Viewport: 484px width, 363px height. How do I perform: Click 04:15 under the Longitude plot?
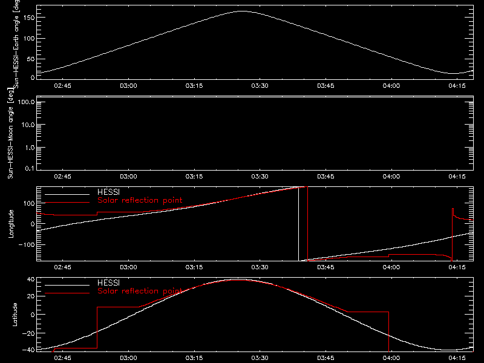[457, 267]
